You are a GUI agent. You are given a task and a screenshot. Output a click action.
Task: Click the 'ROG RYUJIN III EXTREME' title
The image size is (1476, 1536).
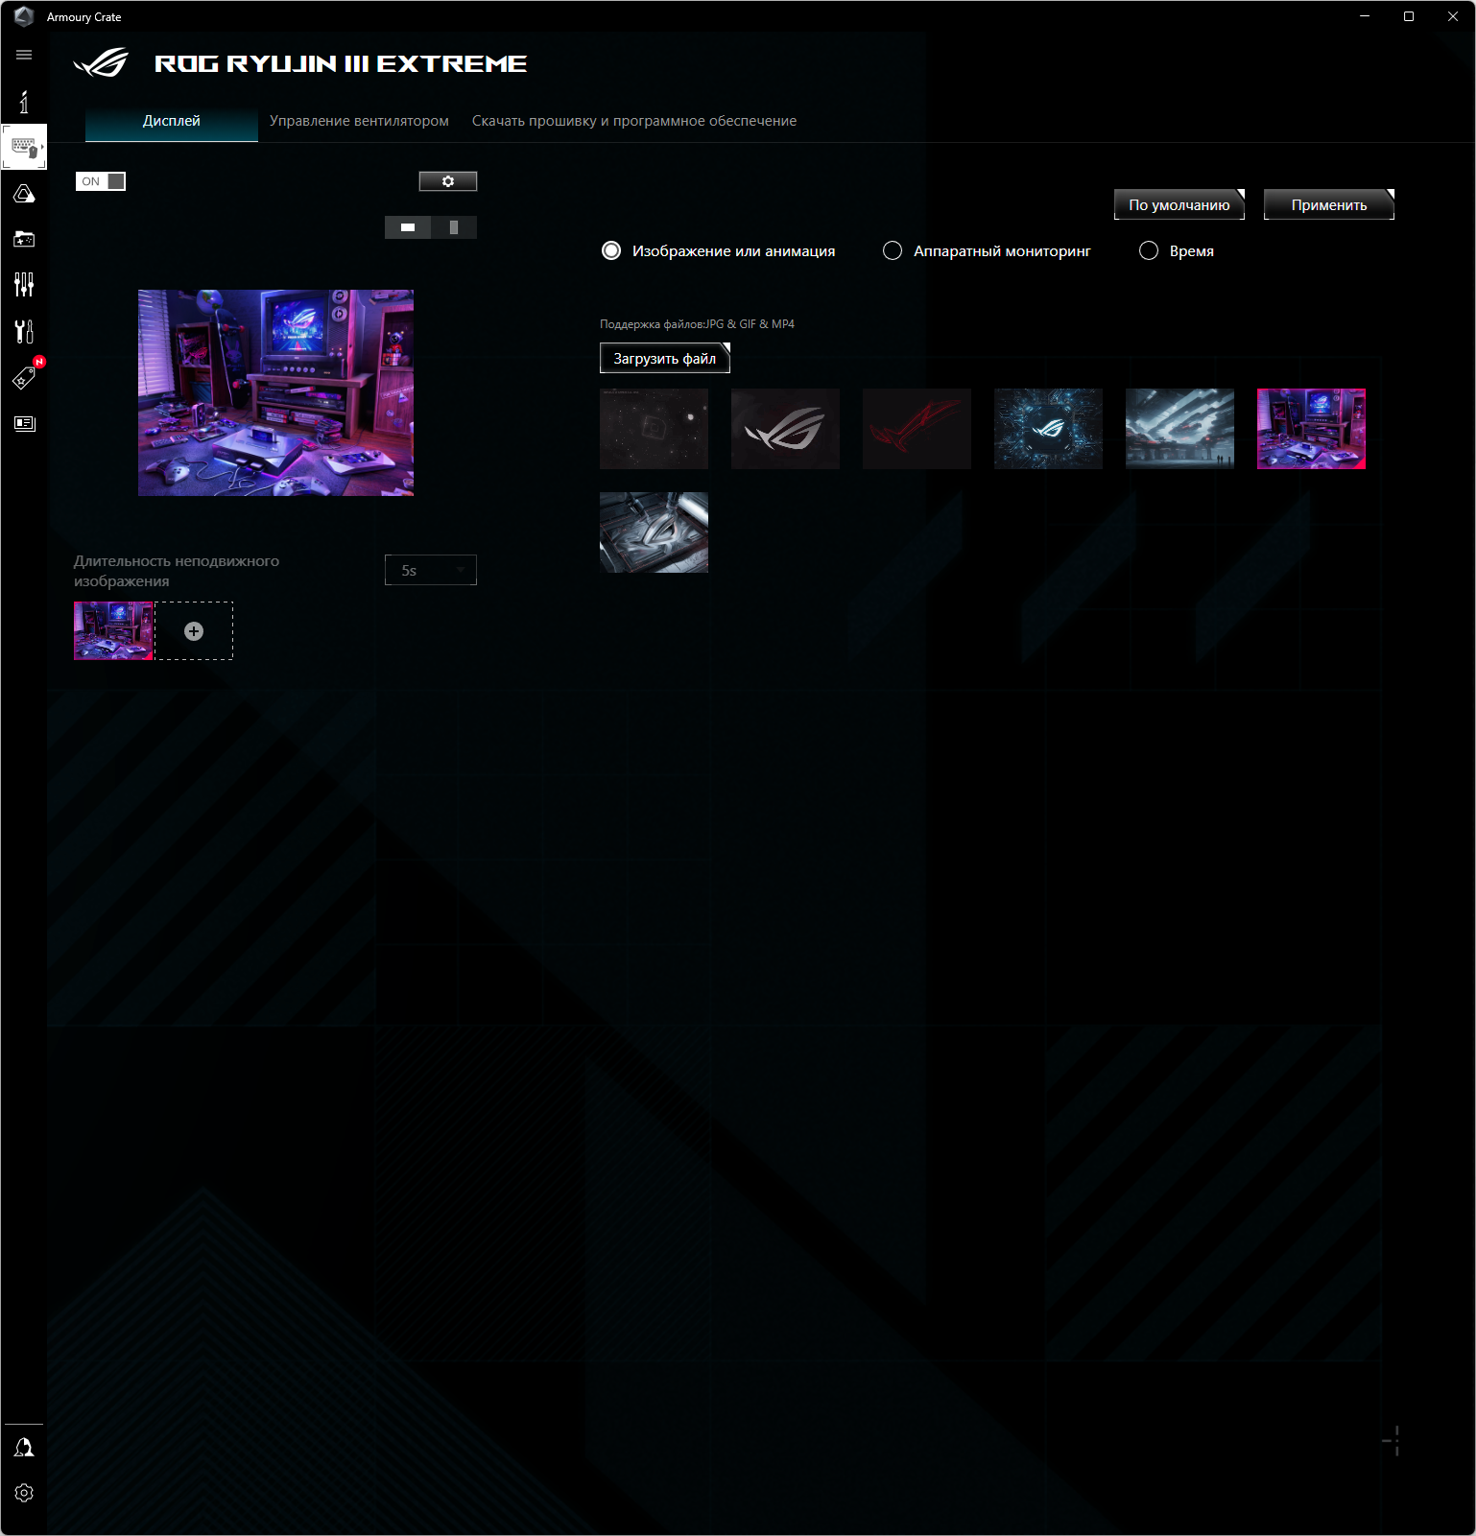click(x=341, y=63)
